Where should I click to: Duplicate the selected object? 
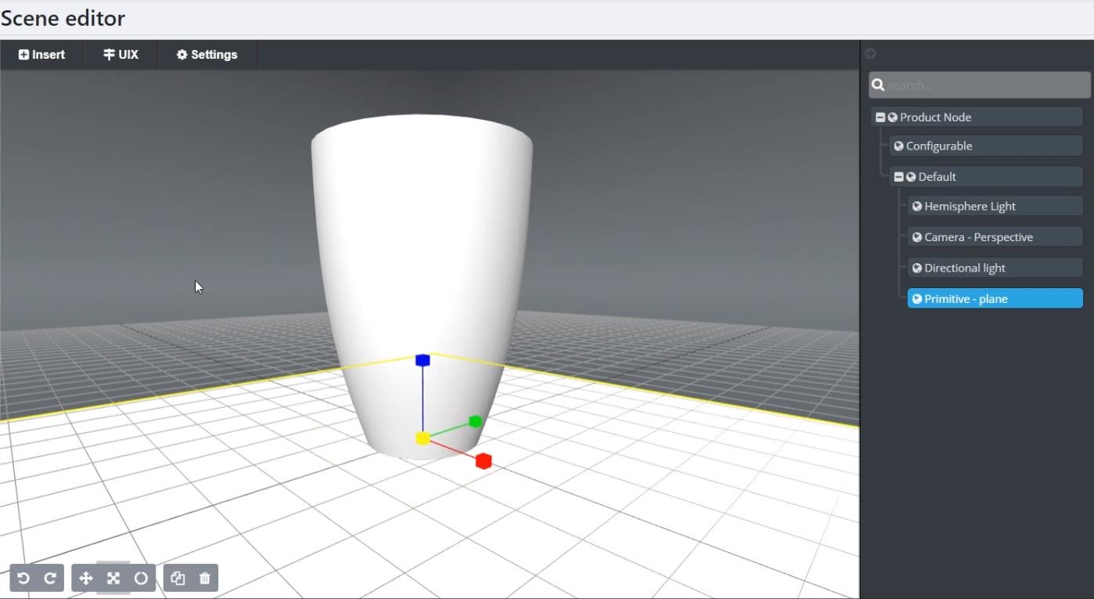pos(178,579)
